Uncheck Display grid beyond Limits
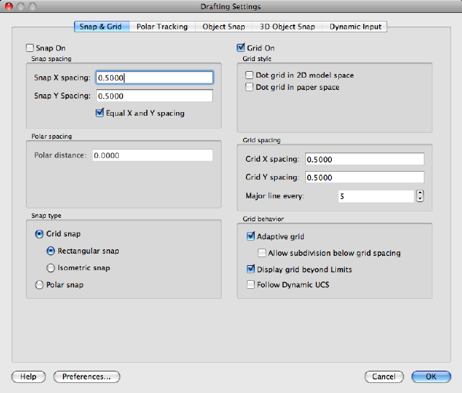The image size is (462, 393). click(x=250, y=269)
